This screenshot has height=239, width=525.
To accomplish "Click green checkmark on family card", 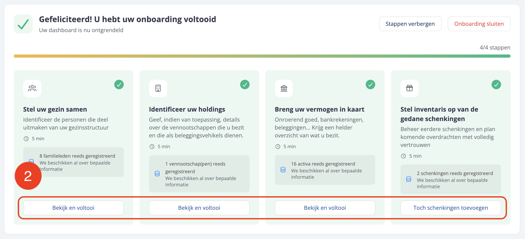I will pos(119,84).
